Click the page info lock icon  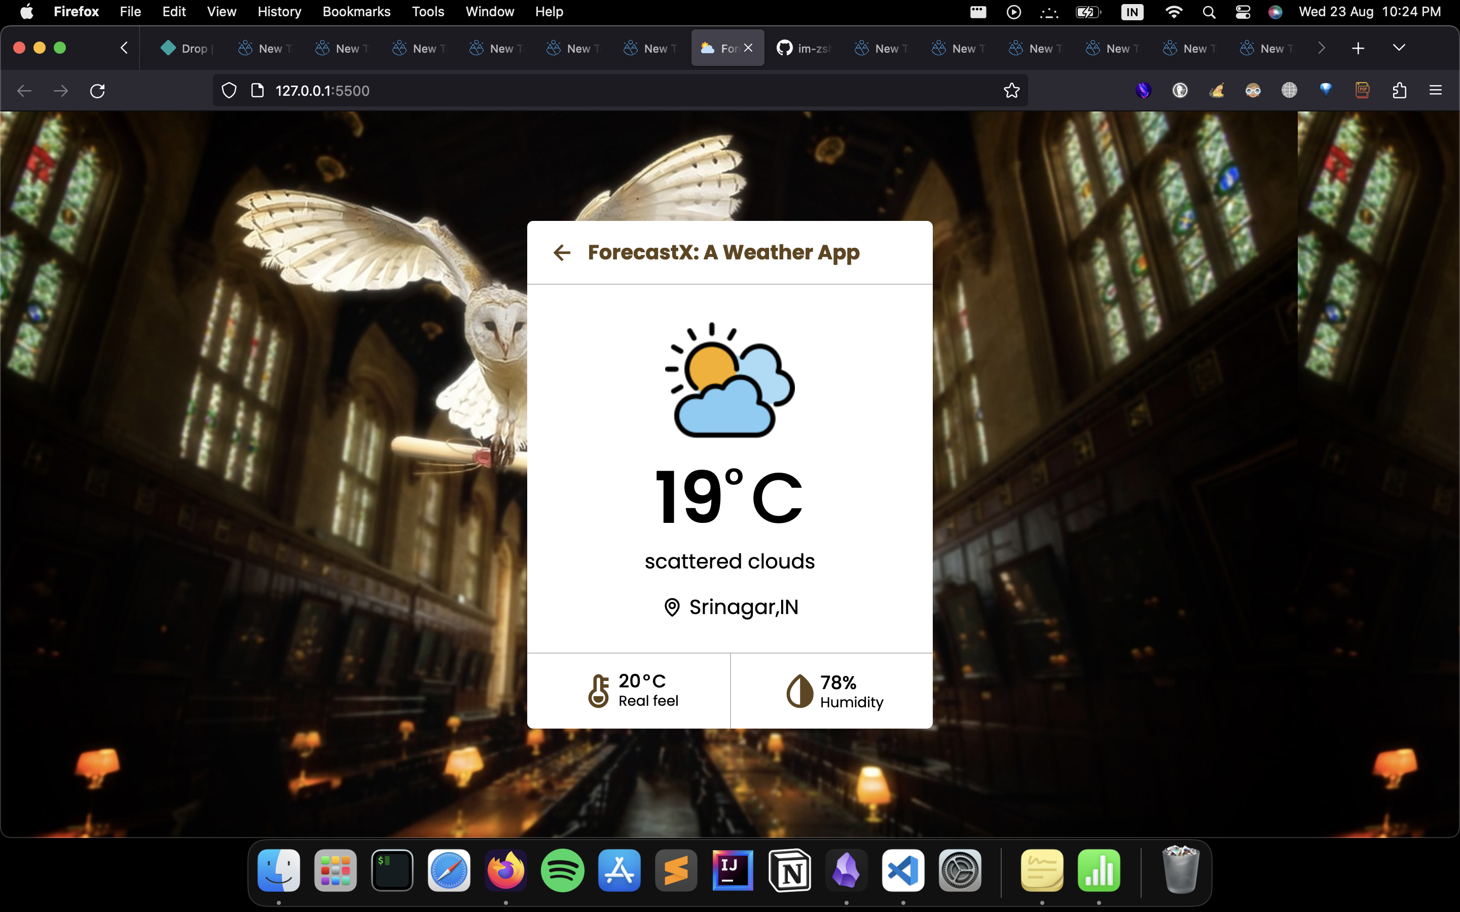coord(260,90)
